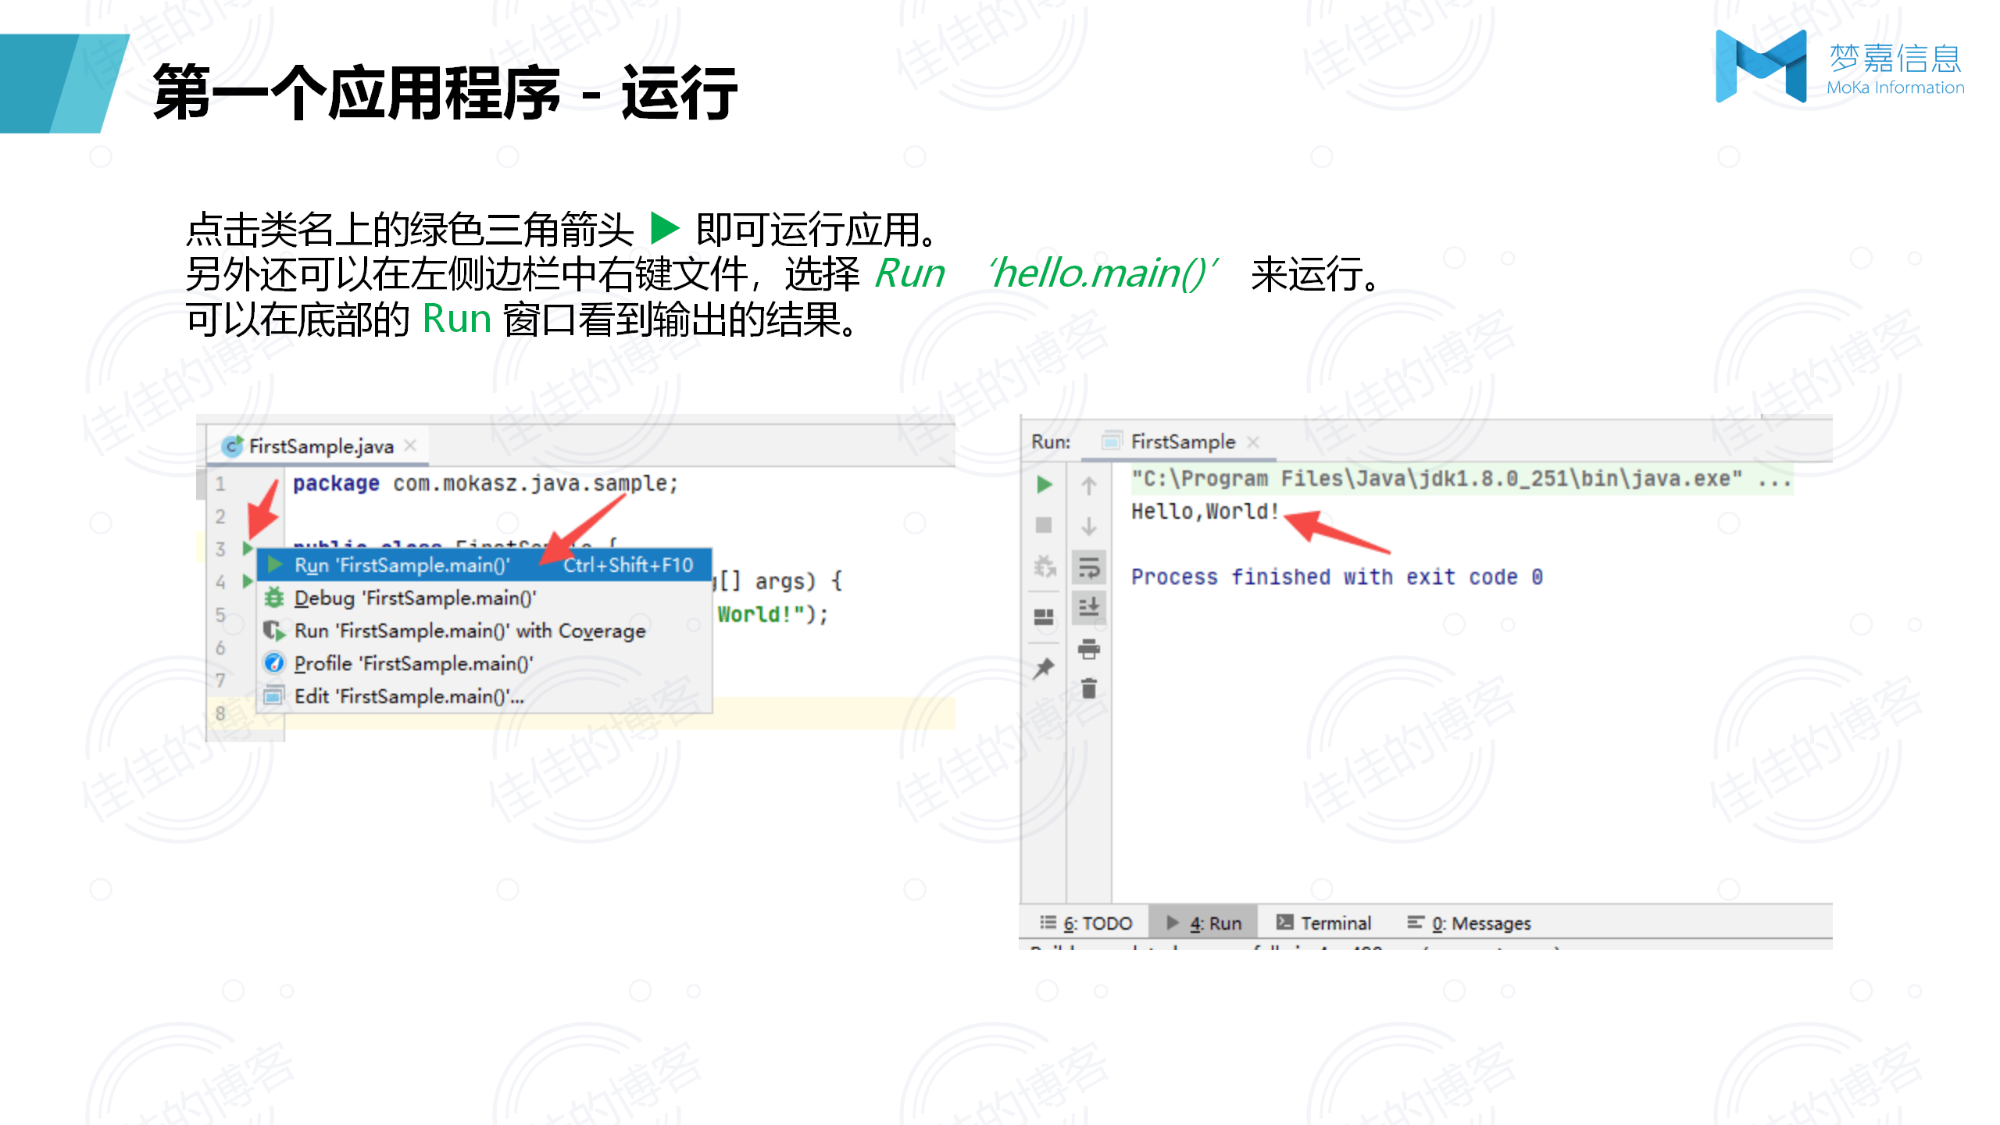Viewport: 2000px width, 1125px height.
Task: Click the Java class icon on FirstSample.java tab
Action: pos(232,446)
